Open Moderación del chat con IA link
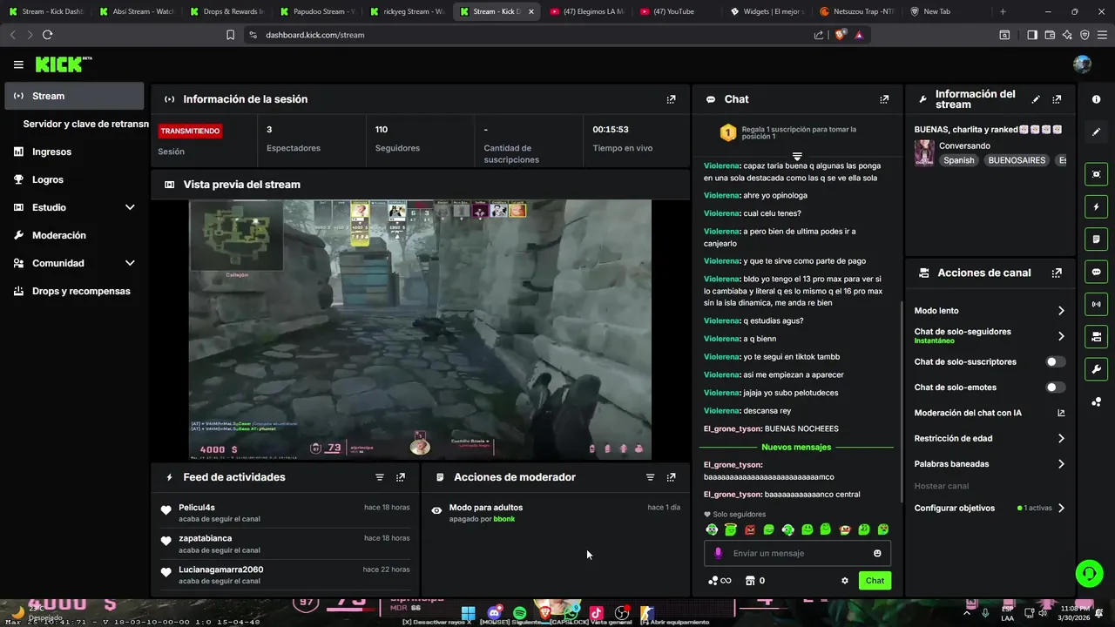This screenshot has height=627, width=1115. [990, 413]
